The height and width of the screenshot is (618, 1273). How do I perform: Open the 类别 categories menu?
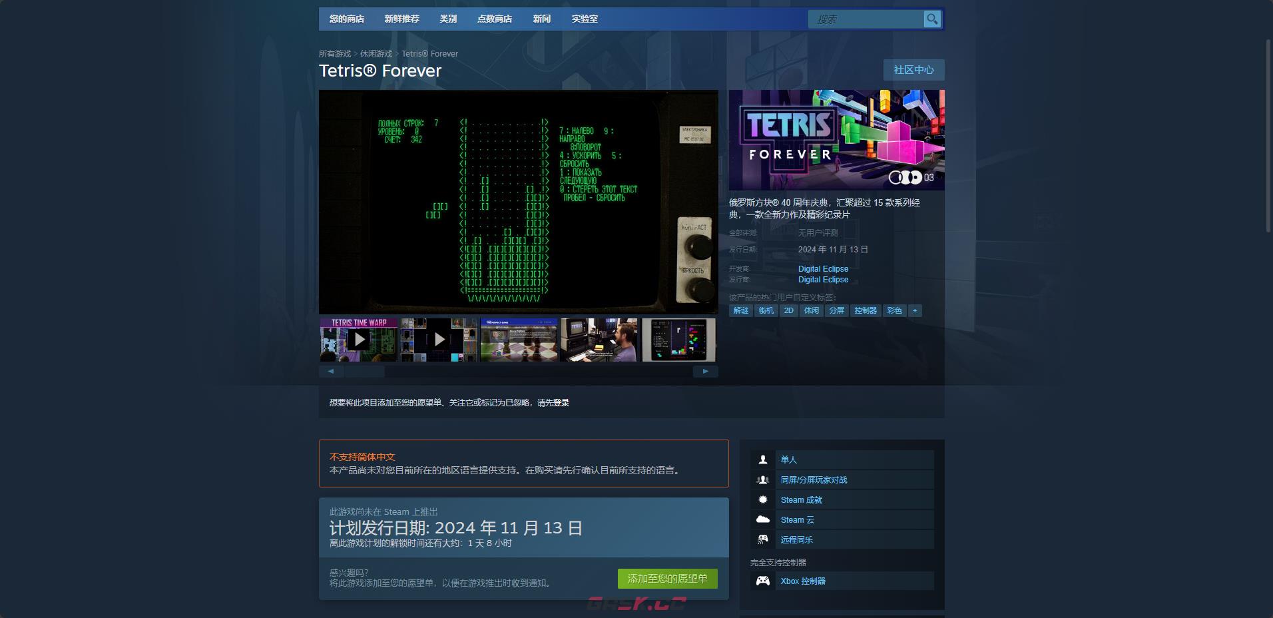pos(448,19)
